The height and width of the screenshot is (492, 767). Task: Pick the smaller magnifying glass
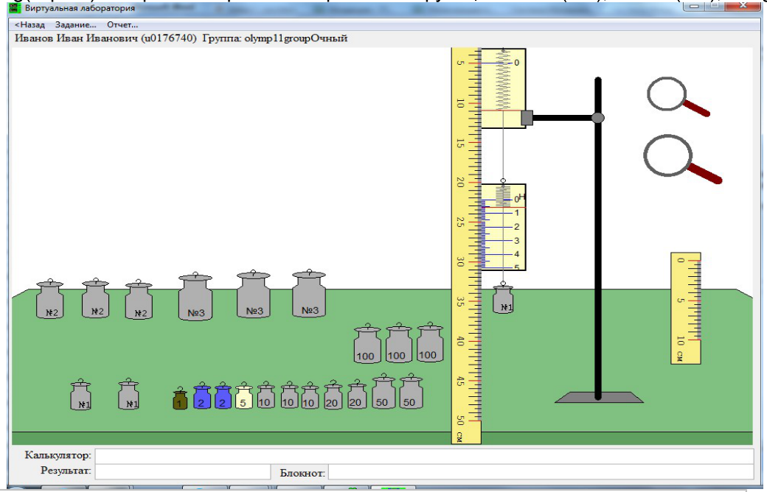[x=678, y=96]
